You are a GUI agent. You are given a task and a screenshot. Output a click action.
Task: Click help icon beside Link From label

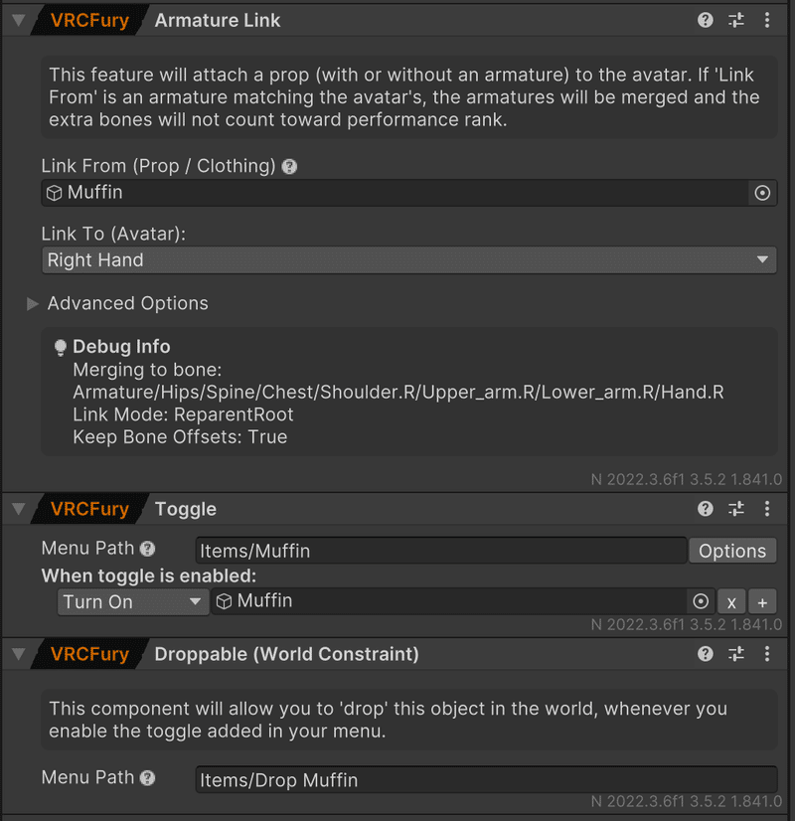[x=290, y=167]
